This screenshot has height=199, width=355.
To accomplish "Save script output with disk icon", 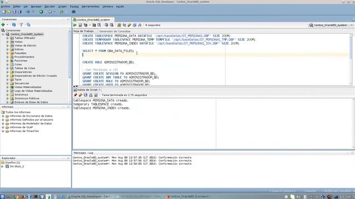I will click(x=85, y=95).
